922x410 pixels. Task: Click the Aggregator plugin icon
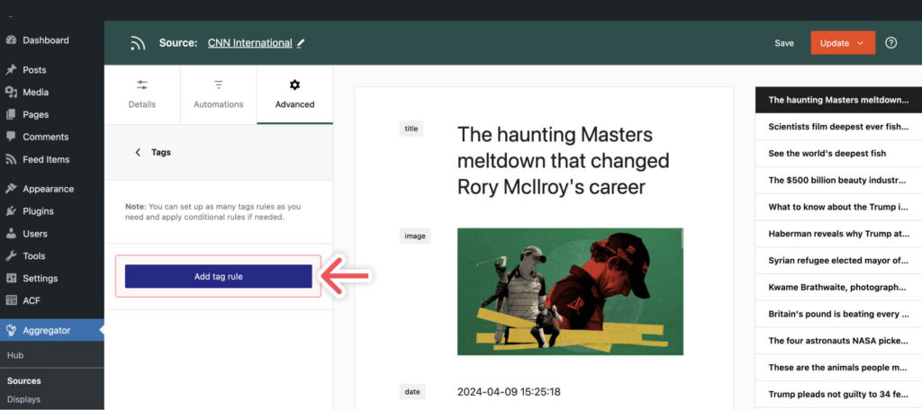(11, 331)
